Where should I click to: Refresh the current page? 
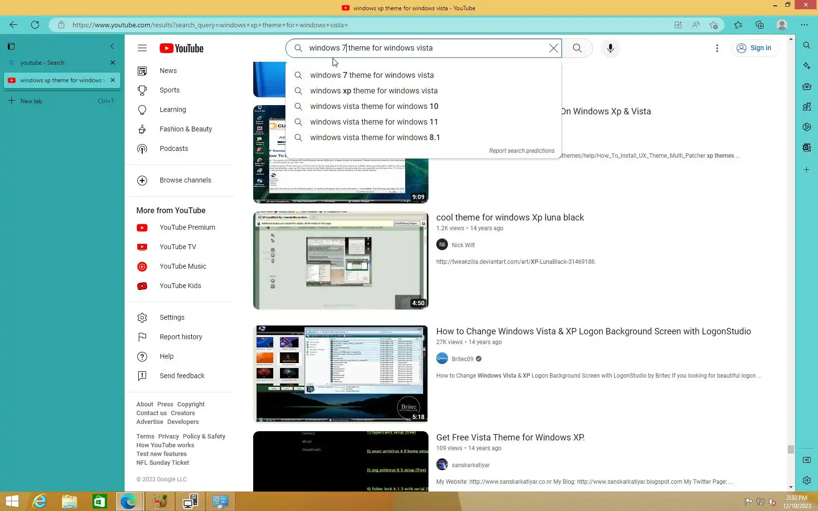[x=35, y=25]
